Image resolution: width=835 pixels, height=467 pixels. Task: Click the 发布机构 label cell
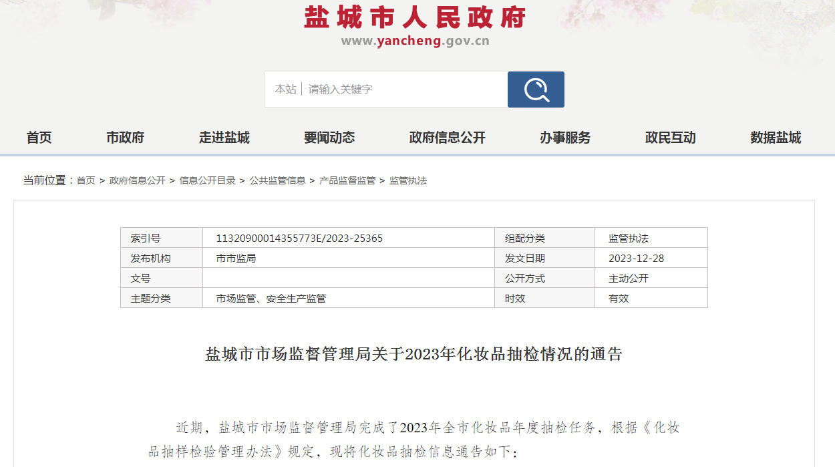(162, 258)
